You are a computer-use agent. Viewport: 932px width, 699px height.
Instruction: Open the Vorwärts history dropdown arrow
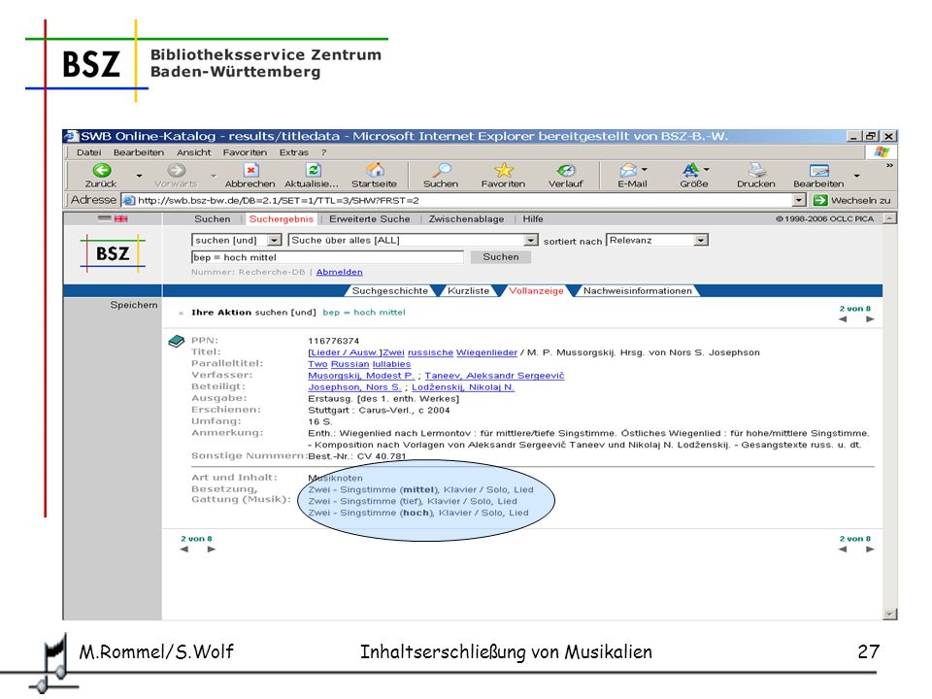click(x=214, y=176)
